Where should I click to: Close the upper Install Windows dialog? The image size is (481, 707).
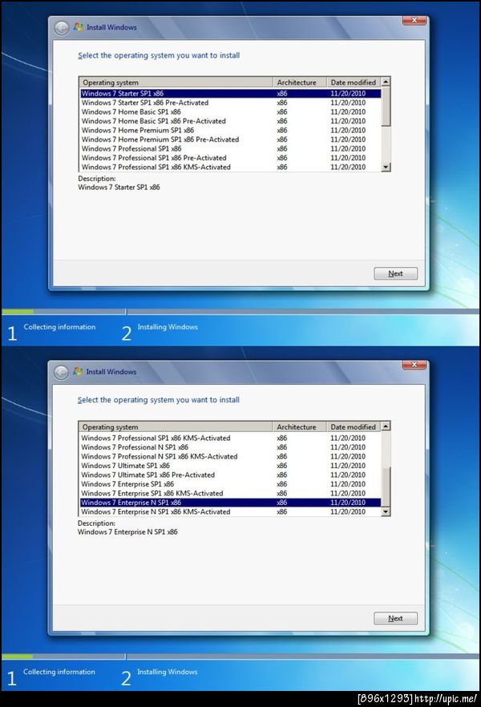[x=414, y=20]
